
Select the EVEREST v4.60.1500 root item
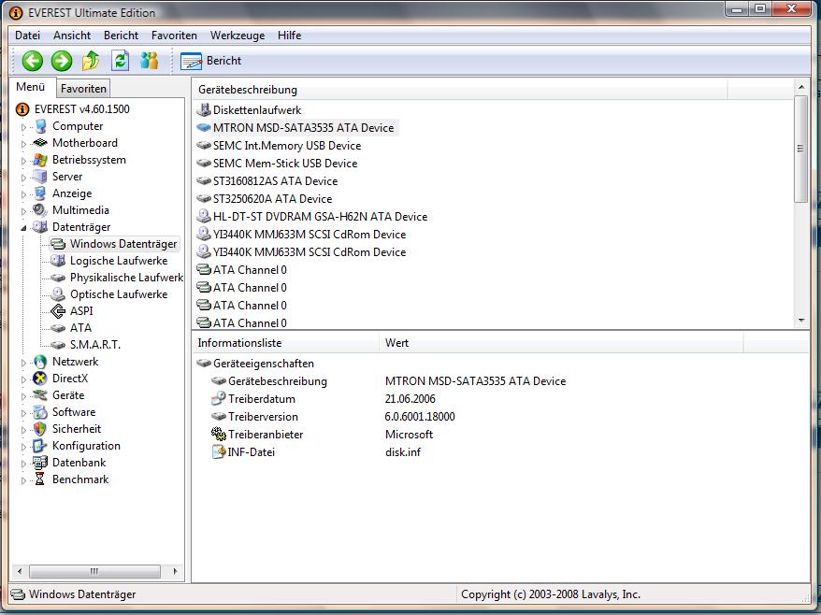click(81, 108)
